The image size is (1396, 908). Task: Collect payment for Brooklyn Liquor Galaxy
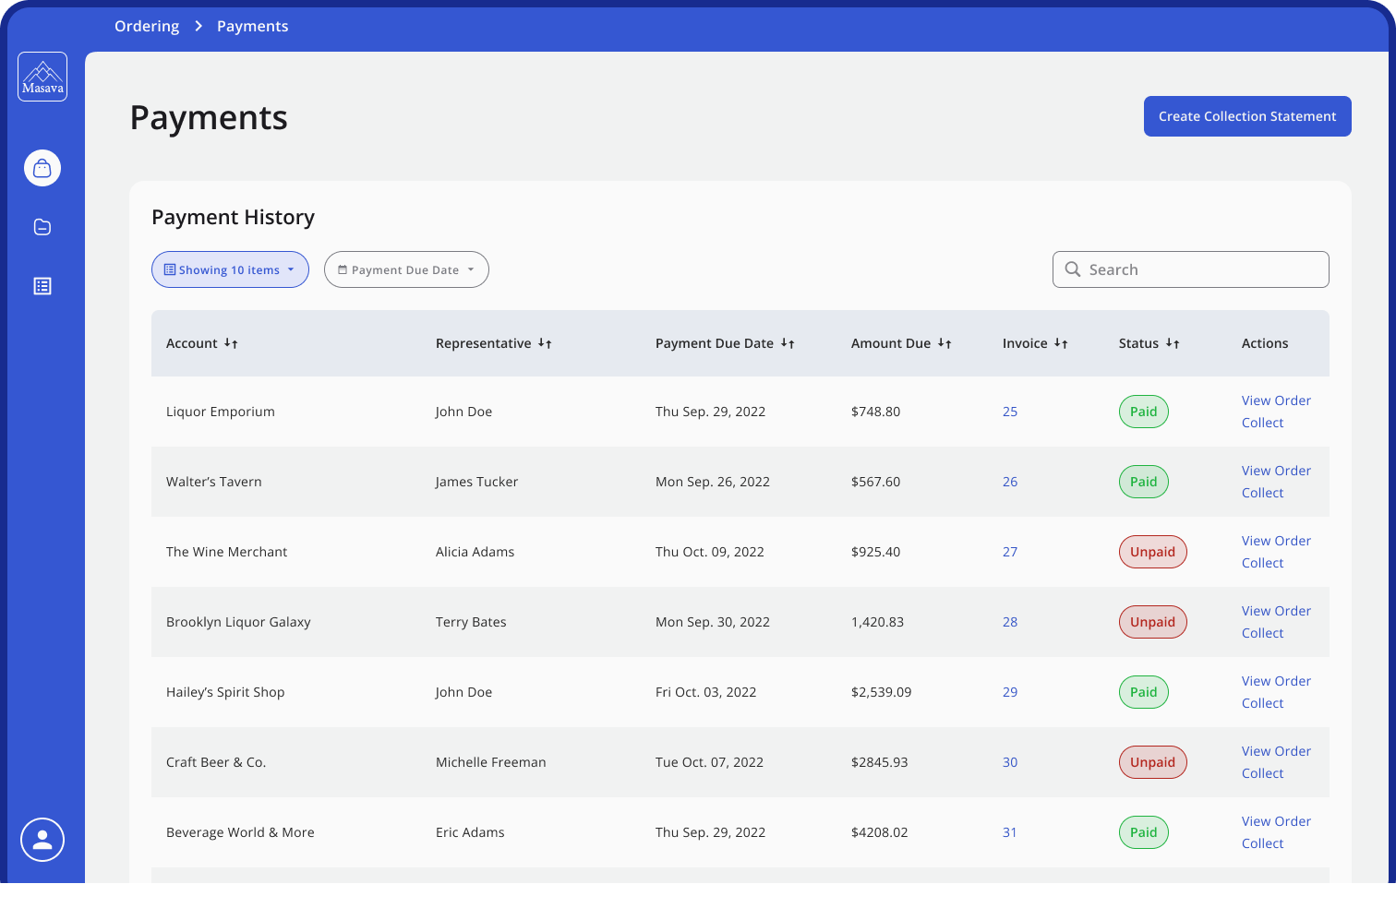coord(1262,633)
